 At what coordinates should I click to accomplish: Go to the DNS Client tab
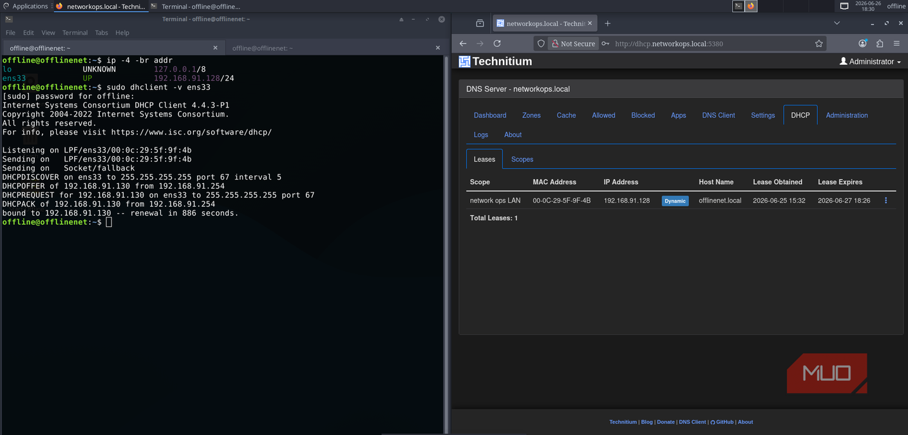pos(719,115)
